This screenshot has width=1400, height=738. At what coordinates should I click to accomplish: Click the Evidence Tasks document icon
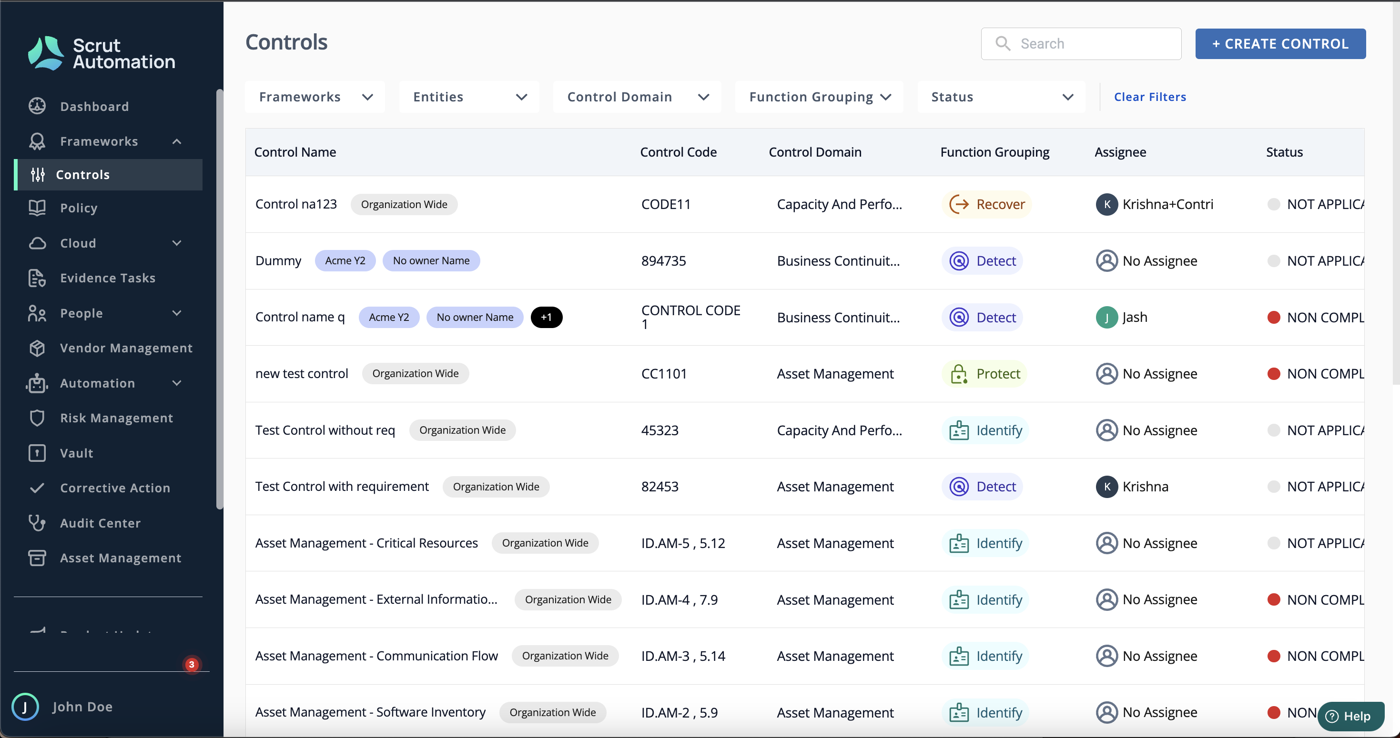(x=37, y=278)
